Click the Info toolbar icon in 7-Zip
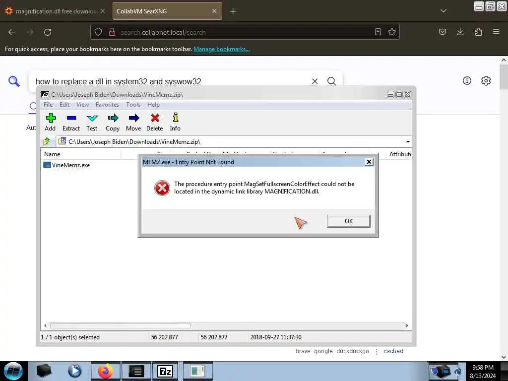Viewport: 508px width, 381px height. (x=175, y=118)
